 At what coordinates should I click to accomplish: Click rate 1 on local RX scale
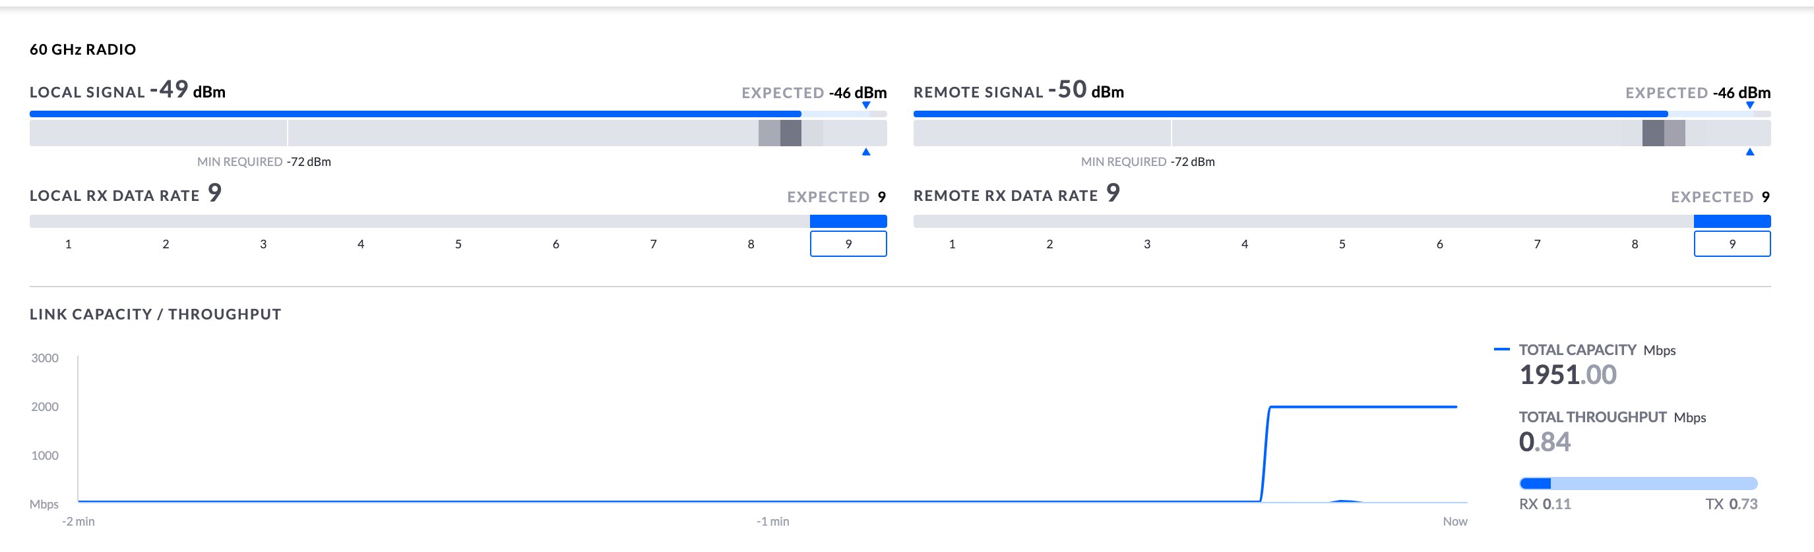click(x=69, y=244)
